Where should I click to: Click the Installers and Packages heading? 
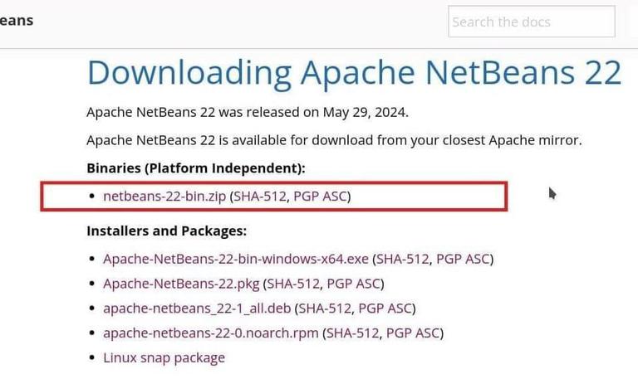coord(166,231)
